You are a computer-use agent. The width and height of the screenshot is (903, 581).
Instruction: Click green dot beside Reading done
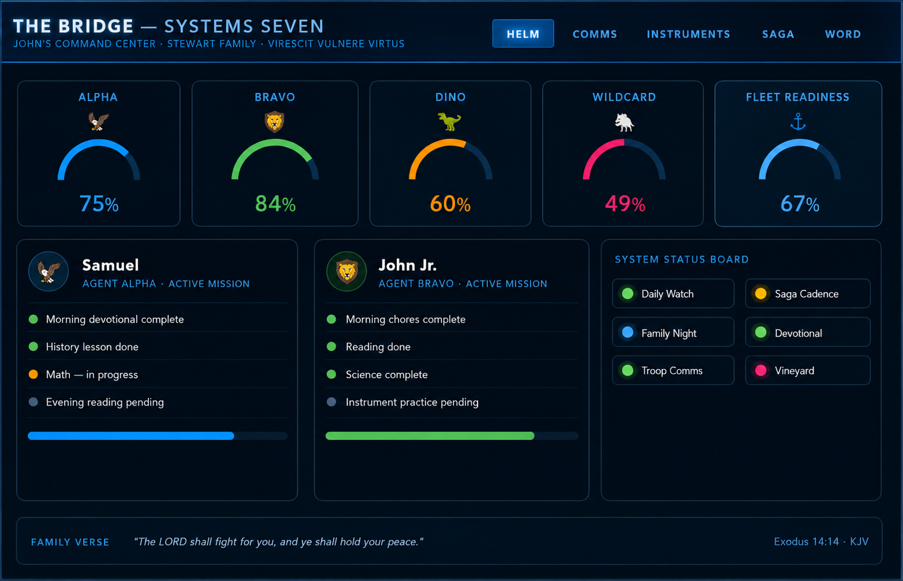[x=331, y=347]
